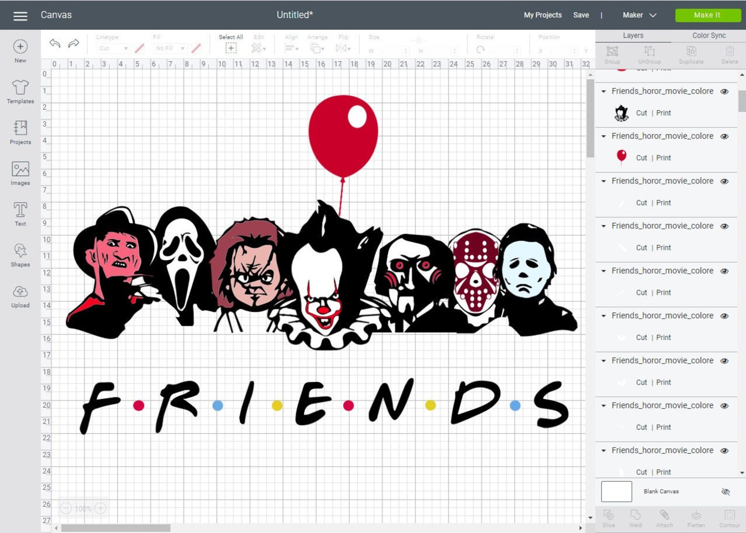
Task: Slice the selected layers
Action: [608, 518]
